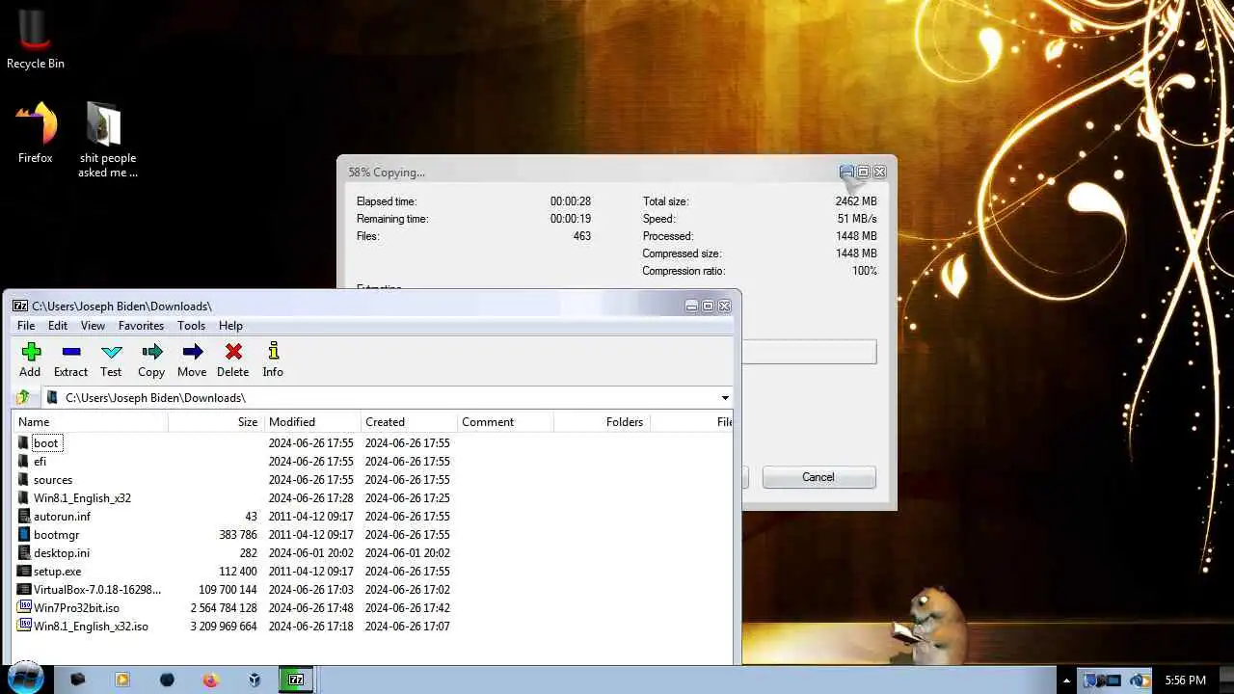Cancel the copying operation

pos(818,477)
